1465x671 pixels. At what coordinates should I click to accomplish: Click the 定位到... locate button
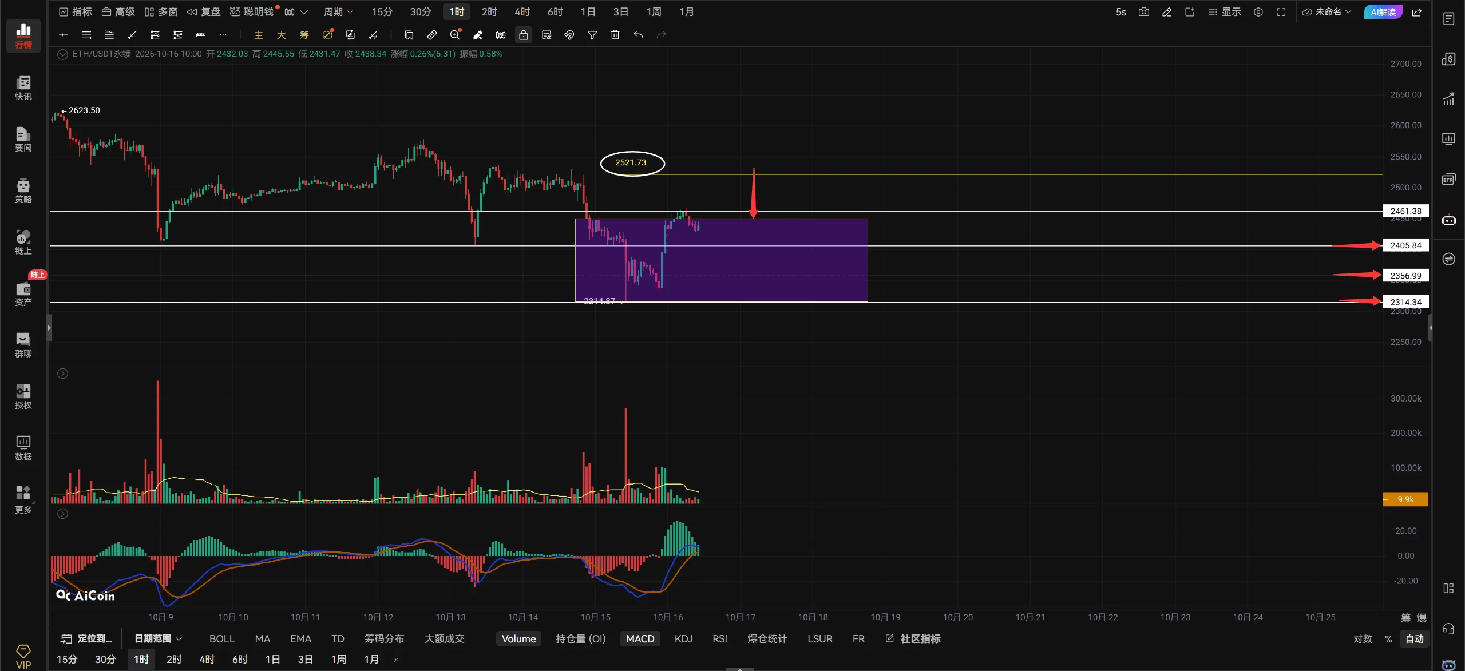(x=86, y=638)
